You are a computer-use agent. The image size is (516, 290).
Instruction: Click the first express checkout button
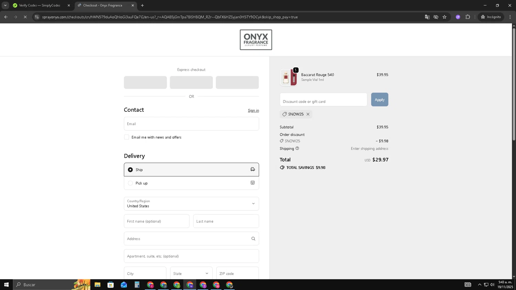tap(145, 82)
